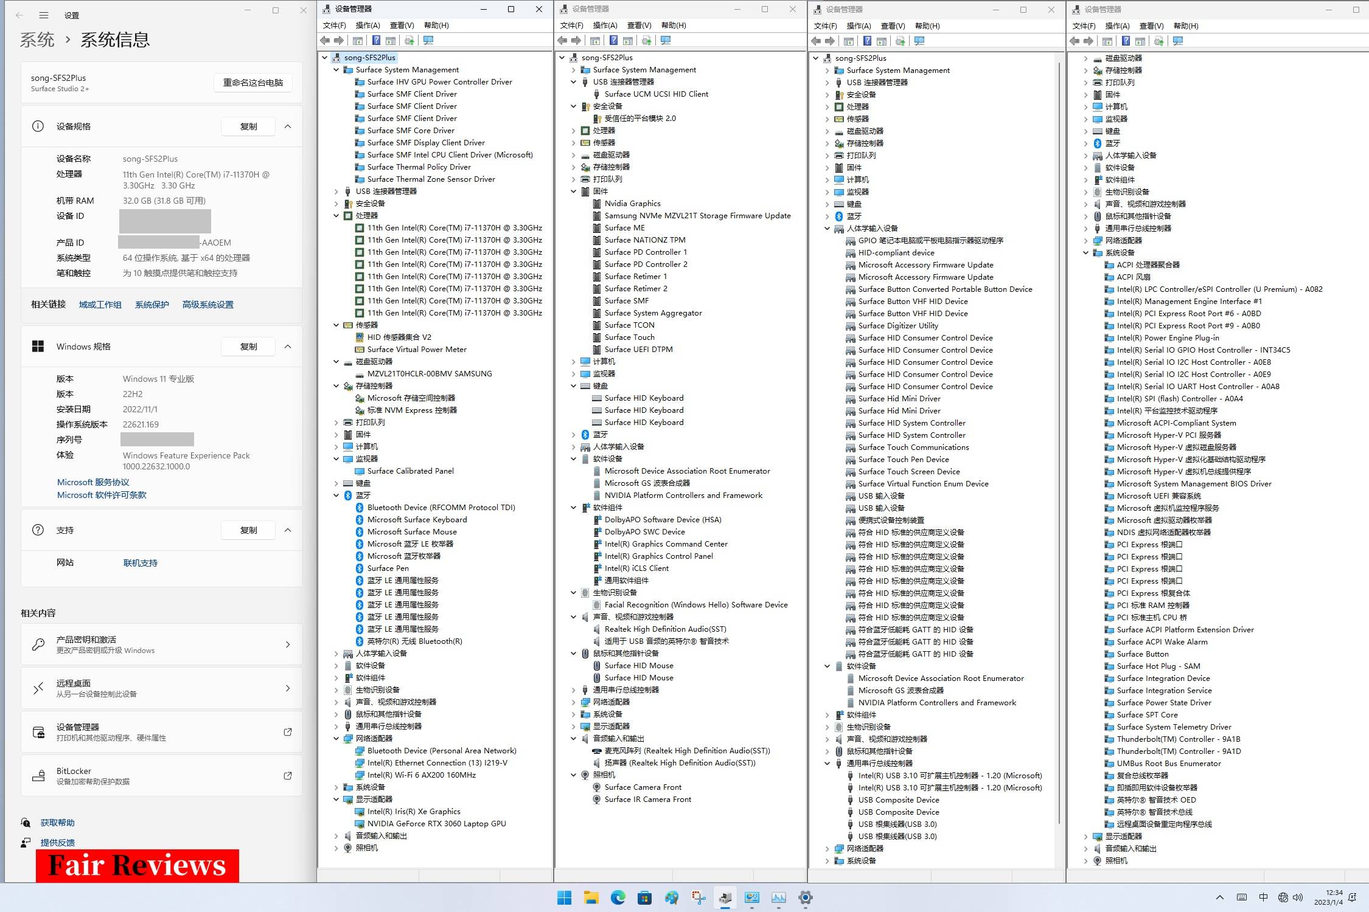Screen dimensions: 1369x912
Task: Collapse the expanded 固件 category node
Action: coord(573,192)
